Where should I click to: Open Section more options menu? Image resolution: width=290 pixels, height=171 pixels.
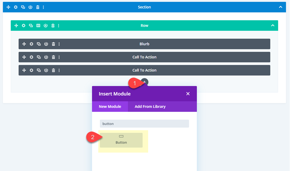coord(43,7)
